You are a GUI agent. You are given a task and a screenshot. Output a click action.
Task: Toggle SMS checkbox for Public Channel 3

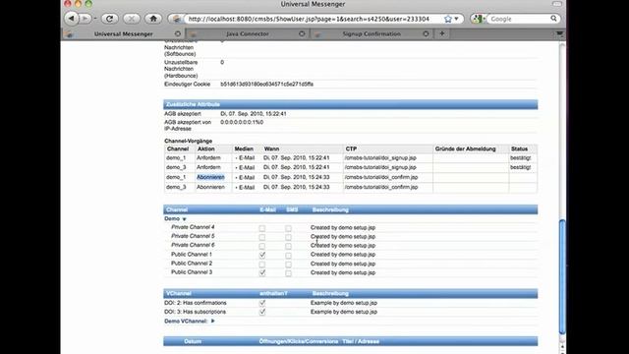tap(288, 273)
